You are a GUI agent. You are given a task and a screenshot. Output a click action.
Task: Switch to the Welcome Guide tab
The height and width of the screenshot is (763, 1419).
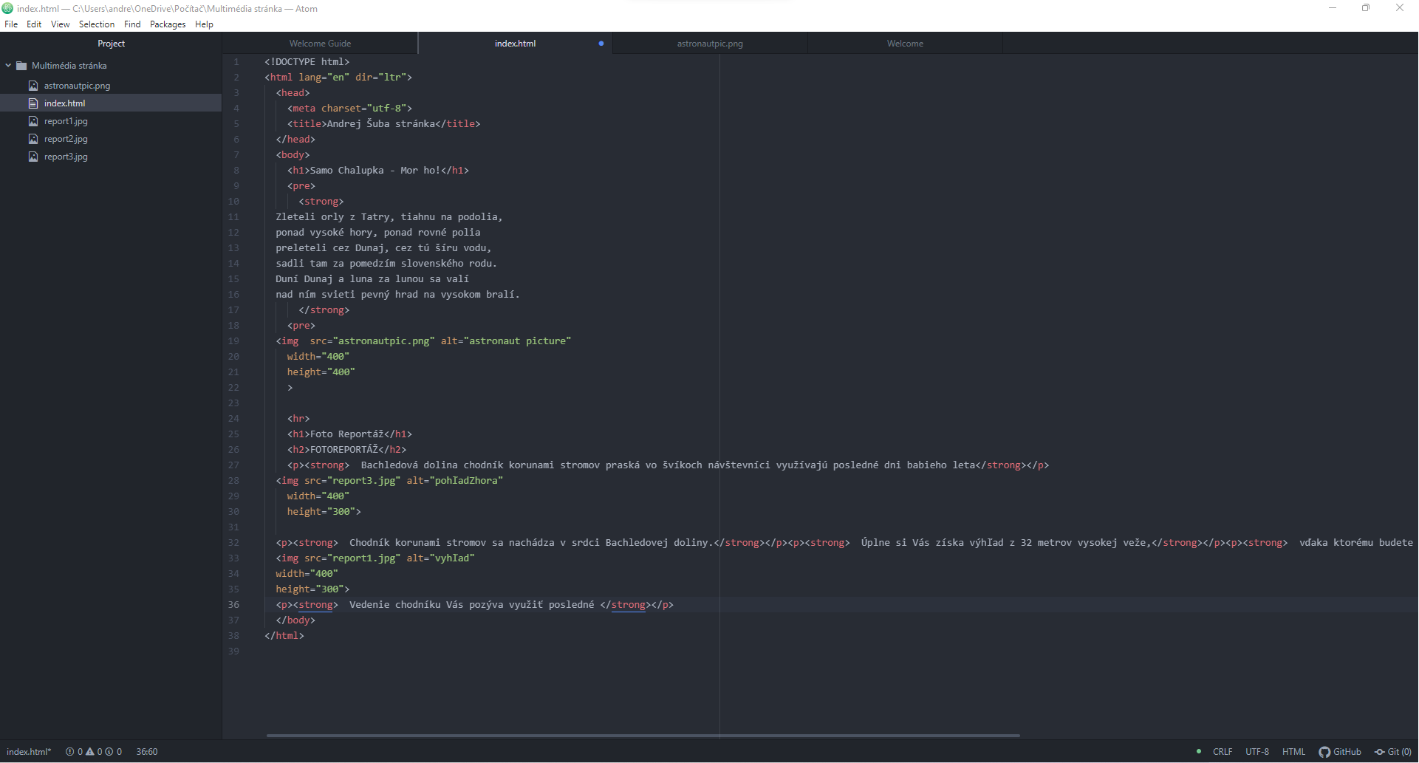pos(320,44)
